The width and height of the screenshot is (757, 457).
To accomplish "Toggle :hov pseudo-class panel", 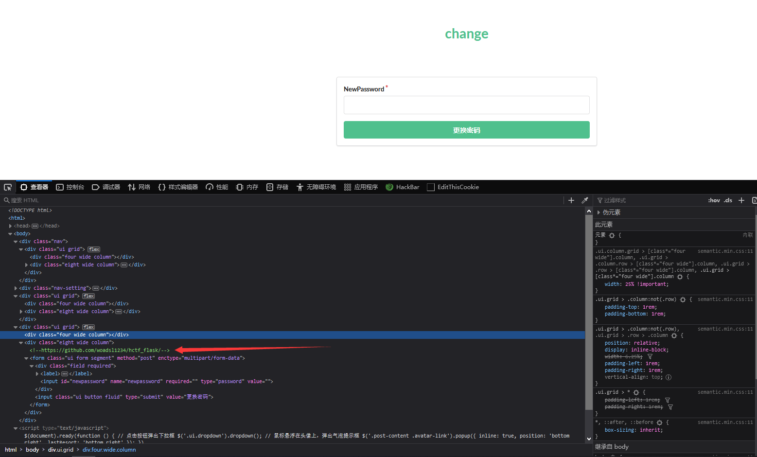I will coord(714,200).
